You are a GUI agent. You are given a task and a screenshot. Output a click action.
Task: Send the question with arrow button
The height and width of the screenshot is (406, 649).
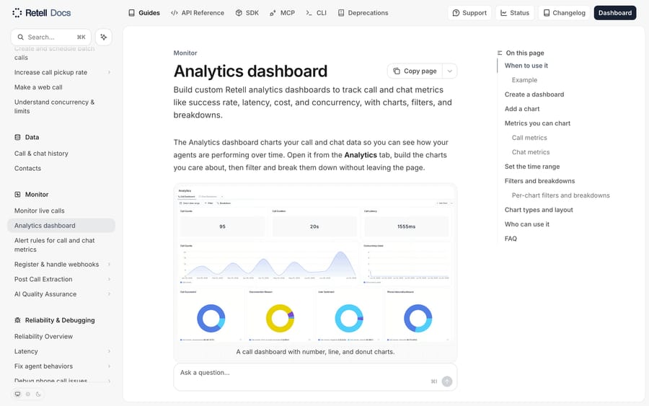pos(447,381)
